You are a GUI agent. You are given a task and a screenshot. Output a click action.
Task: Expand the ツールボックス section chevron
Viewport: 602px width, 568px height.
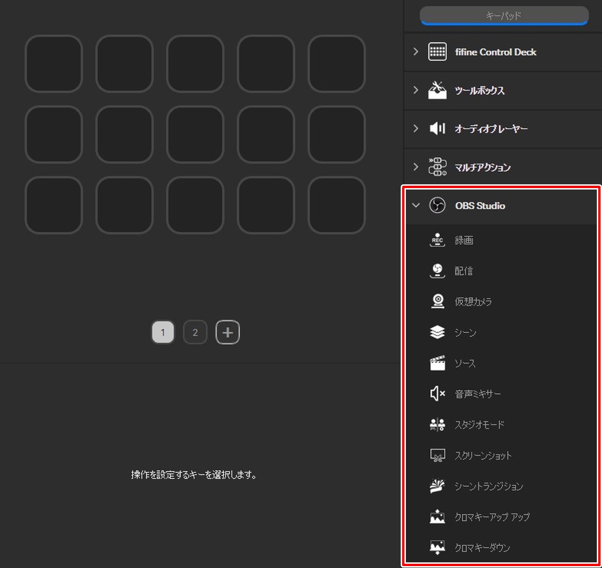(416, 90)
